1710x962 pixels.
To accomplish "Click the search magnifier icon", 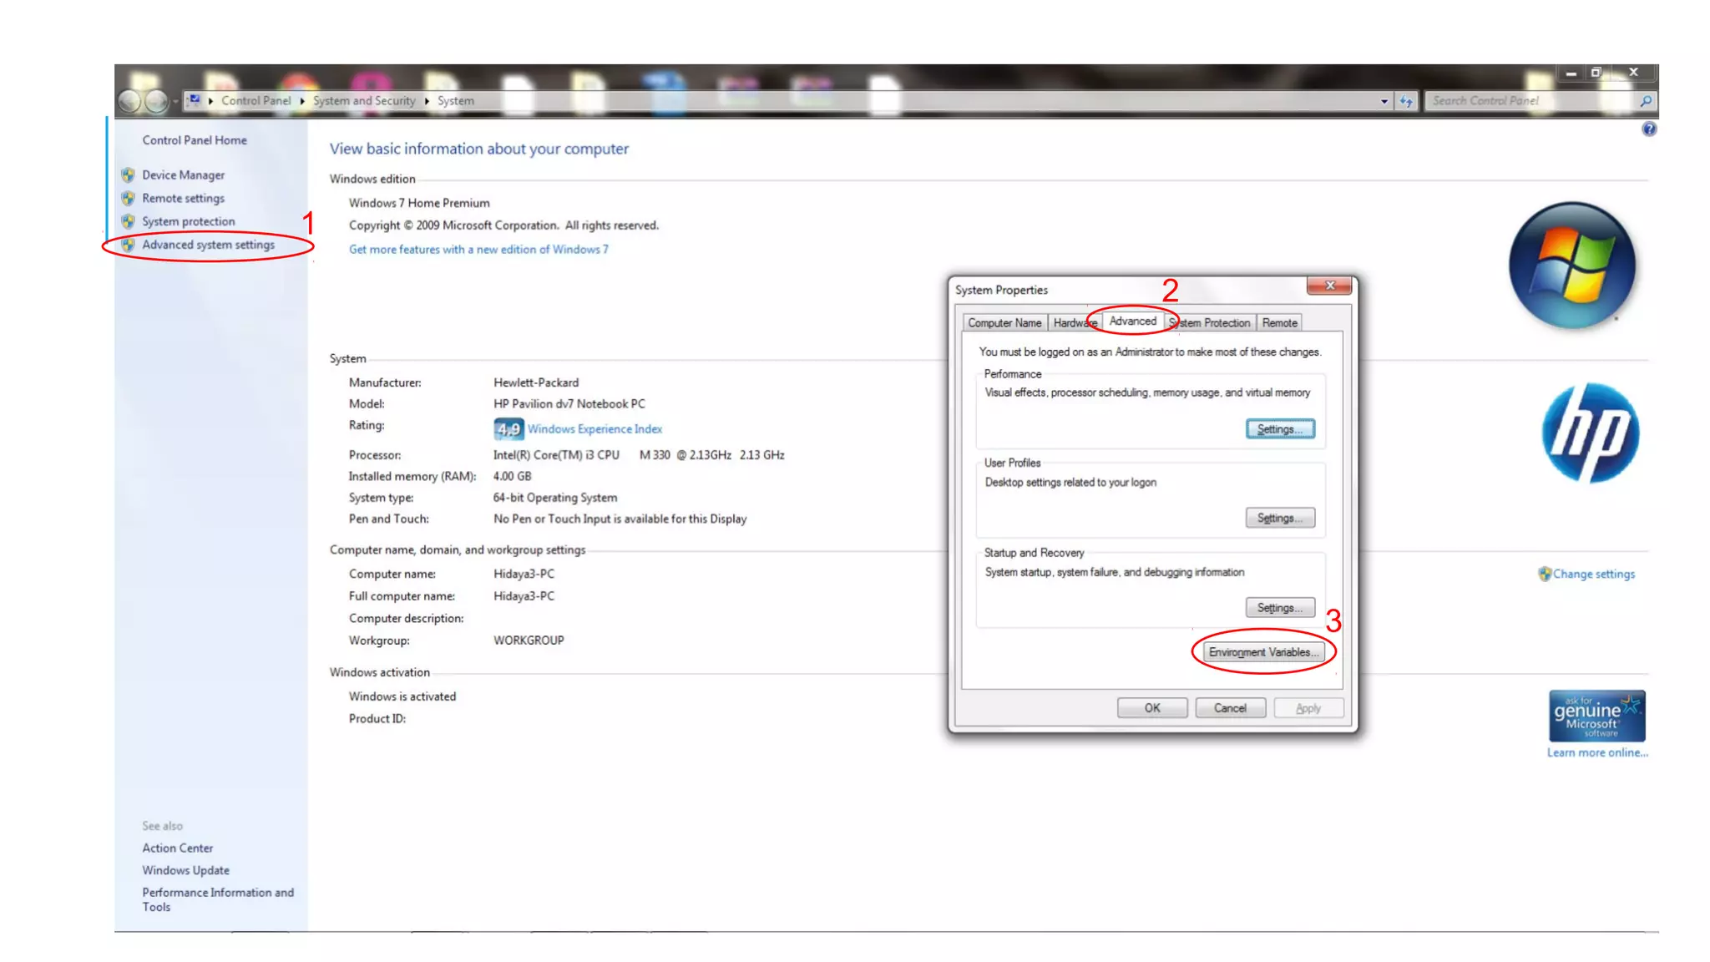I will click(1646, 101).
